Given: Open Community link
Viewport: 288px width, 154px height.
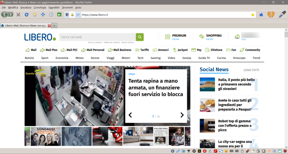Looking at the screenshot, I should click(250, 50).
